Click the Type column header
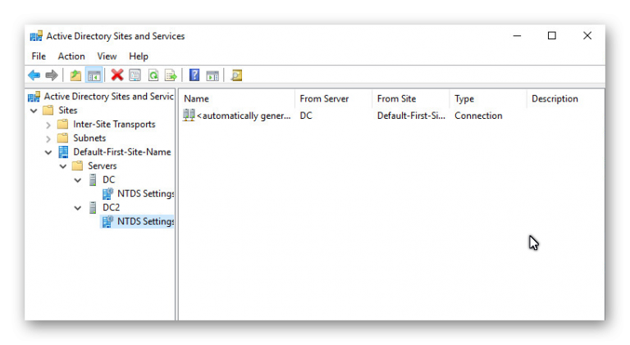630x345 pixels. (x=464, y=99)
